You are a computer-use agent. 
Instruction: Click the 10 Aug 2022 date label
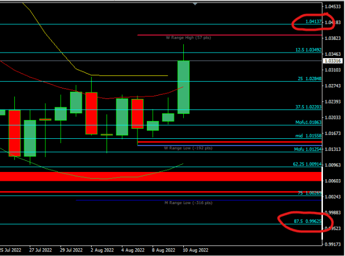[195, 250]
